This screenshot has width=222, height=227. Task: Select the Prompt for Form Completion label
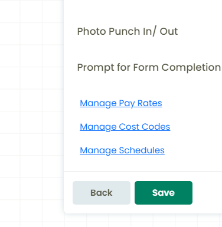tap(149, 67)
